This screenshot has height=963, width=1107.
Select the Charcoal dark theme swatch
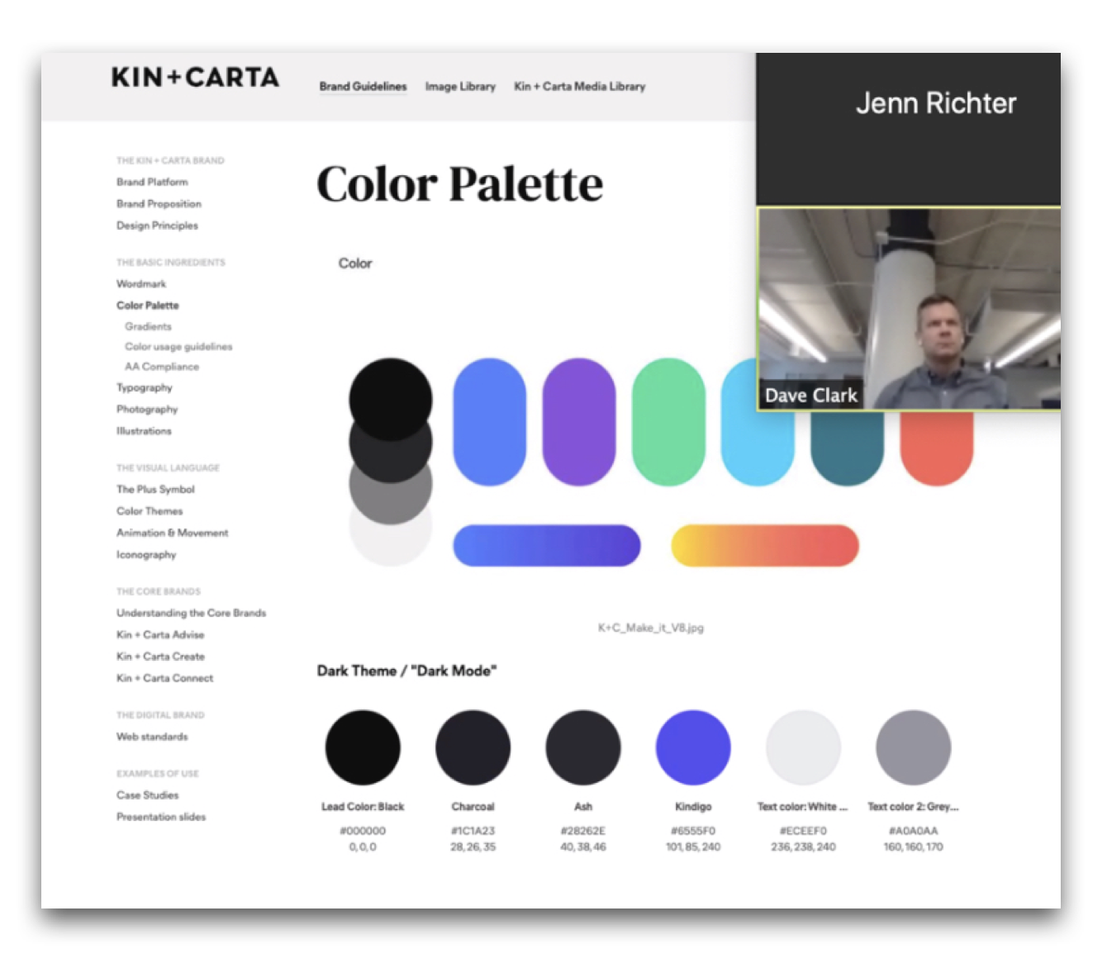473,747
